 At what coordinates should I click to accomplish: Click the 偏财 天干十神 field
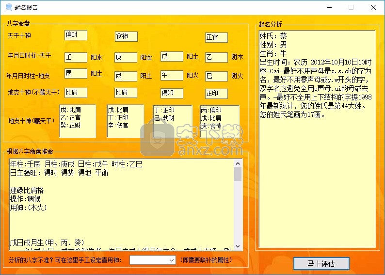point(76,35)
